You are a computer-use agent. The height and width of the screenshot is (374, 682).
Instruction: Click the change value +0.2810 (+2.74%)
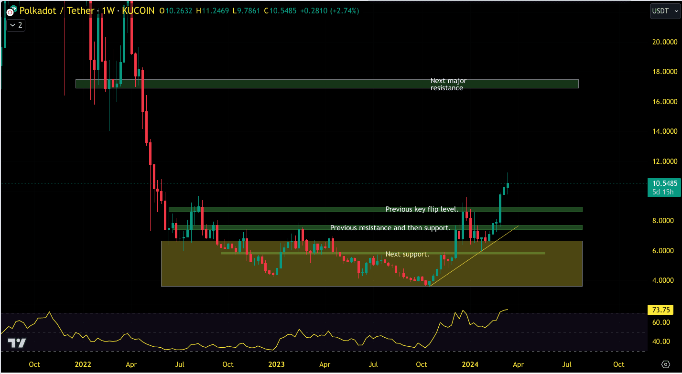tap(330, 11)
